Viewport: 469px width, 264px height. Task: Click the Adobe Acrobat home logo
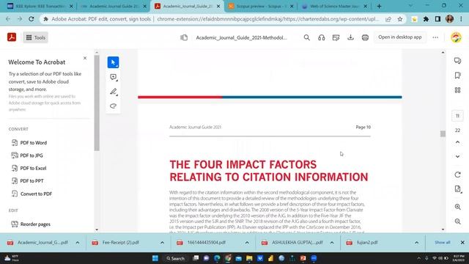tap(12, 37)
